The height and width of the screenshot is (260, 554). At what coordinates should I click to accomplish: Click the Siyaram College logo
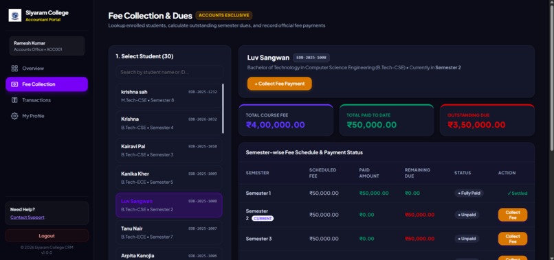(x=15, y=16)
